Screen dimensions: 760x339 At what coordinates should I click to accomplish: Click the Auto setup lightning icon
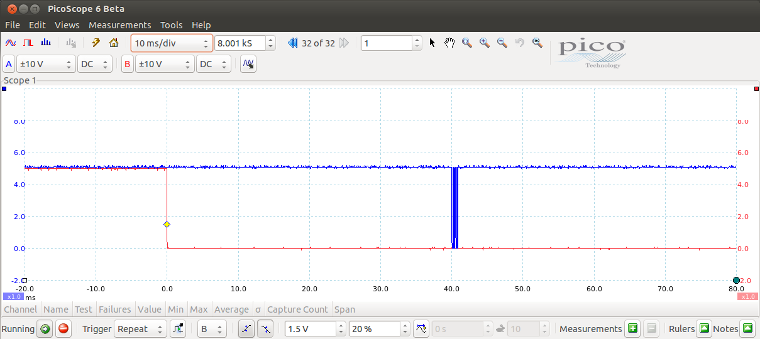96,43
